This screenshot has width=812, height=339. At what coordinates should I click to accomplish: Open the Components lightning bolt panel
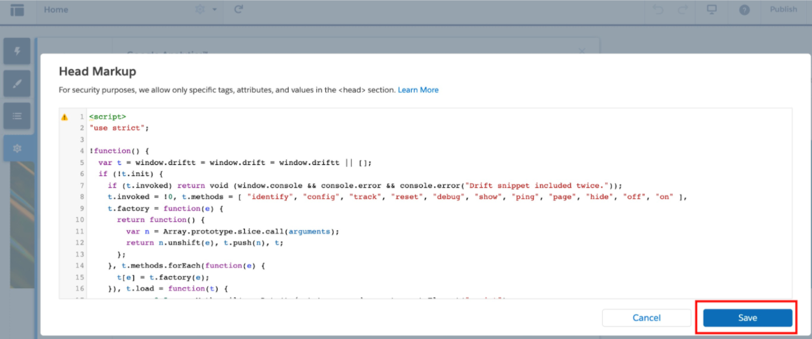[x=17, y=51]
